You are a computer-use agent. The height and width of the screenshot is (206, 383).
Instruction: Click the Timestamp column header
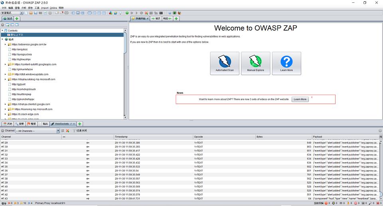(153, 137)
